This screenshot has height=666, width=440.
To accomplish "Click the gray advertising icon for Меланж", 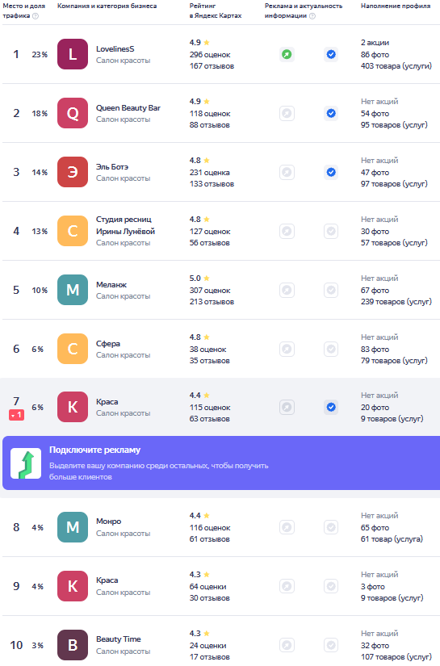I will click(x=287, y=290).
